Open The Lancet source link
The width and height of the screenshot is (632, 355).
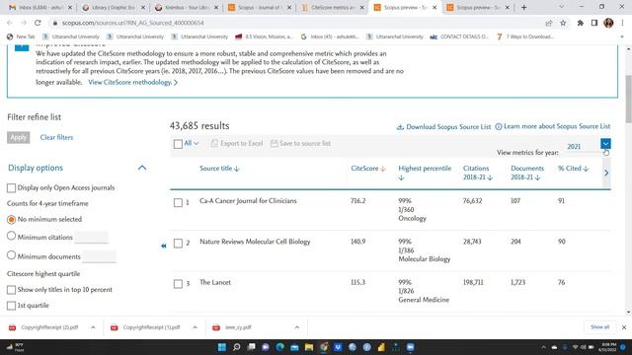[215, 282]
